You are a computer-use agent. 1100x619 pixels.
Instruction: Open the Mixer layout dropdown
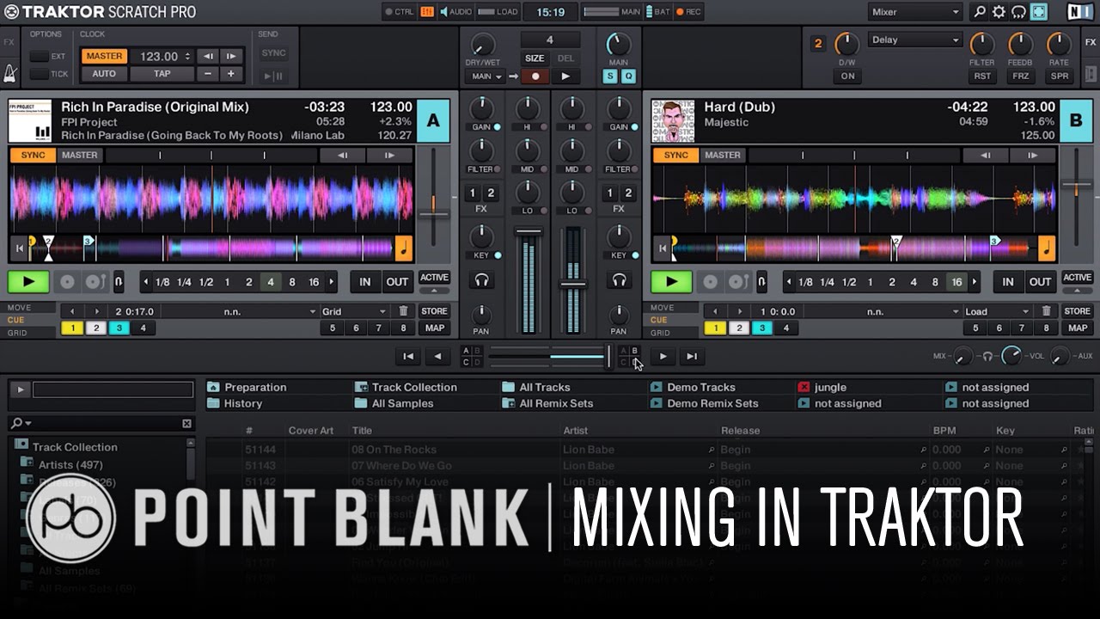[x=915, y=12]
